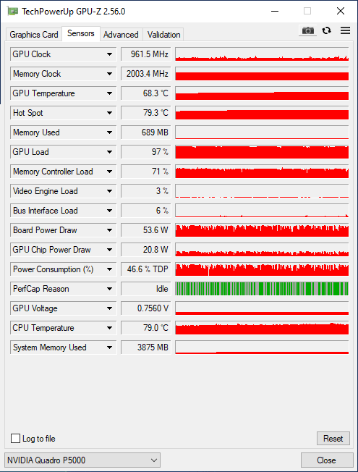
Task: Open the hamburger menu icon
Action: 345,30
